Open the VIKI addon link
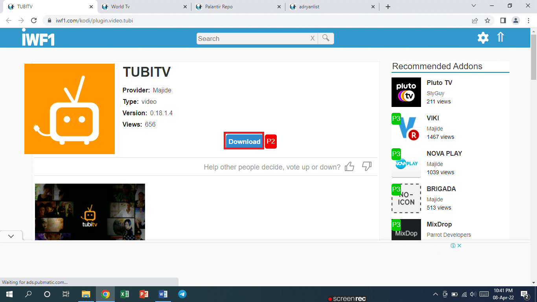Image resolution: width=537 pixels, height=302 pixels. tap(433, 118)
